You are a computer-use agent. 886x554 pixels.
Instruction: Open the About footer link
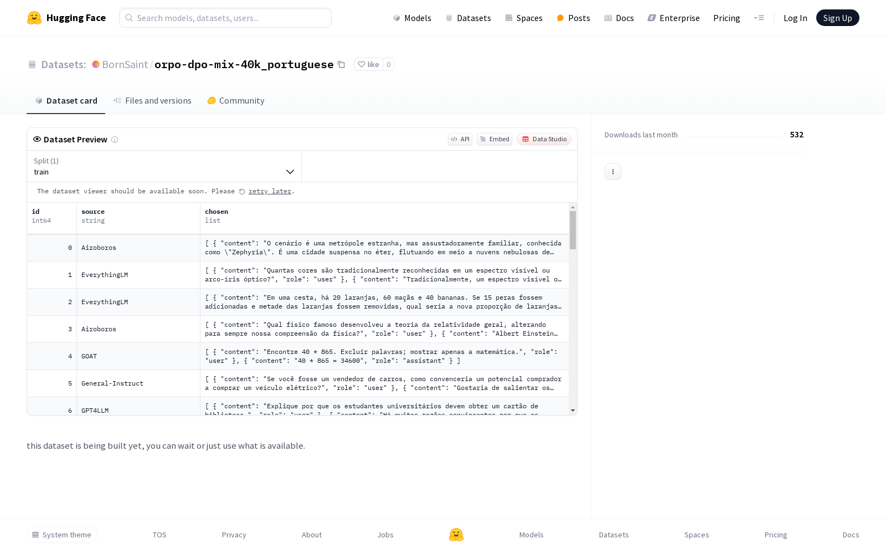(x=312, y=535)
